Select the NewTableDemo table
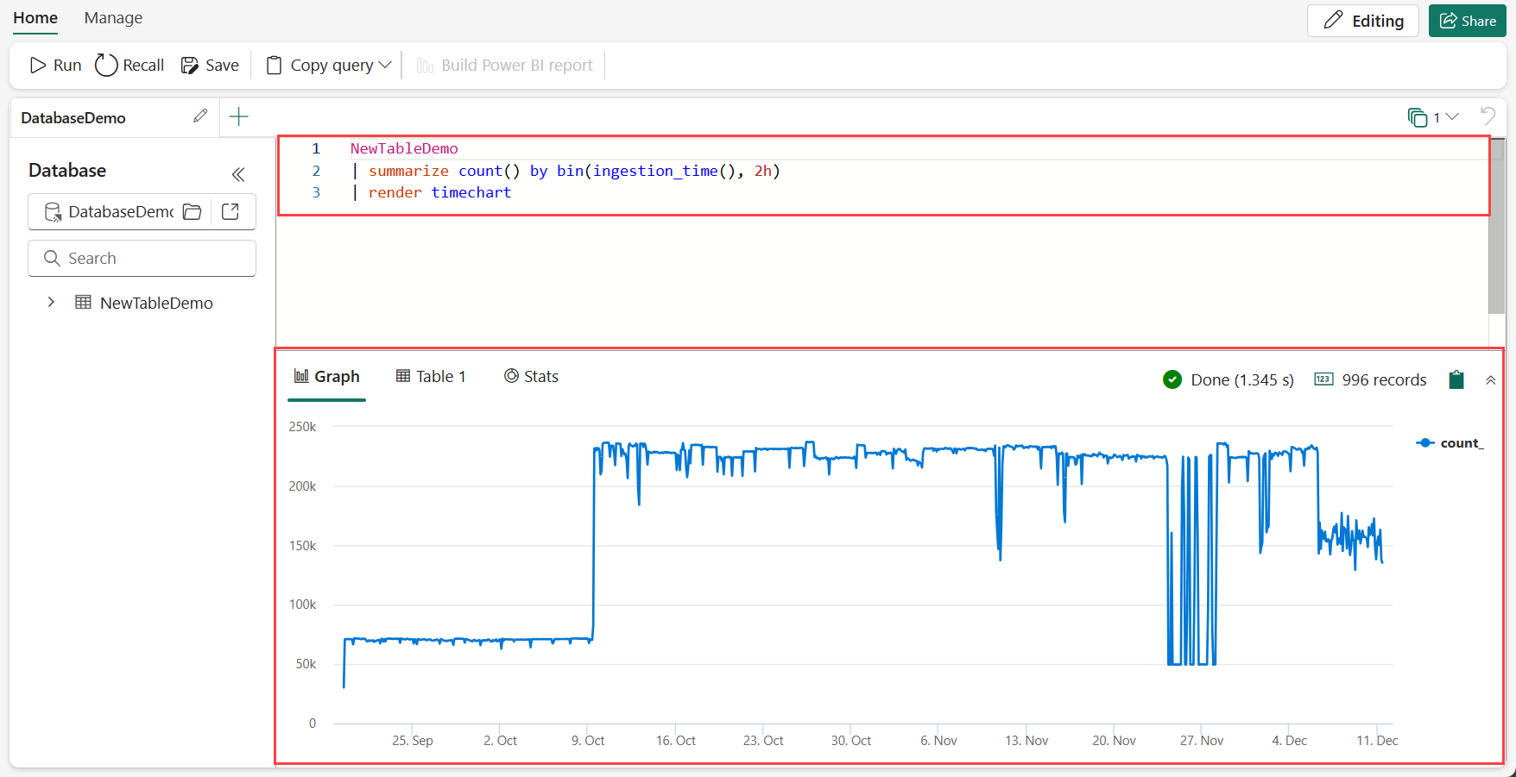The height and width of the screenshot is (777, 1516). click(156, 304)
